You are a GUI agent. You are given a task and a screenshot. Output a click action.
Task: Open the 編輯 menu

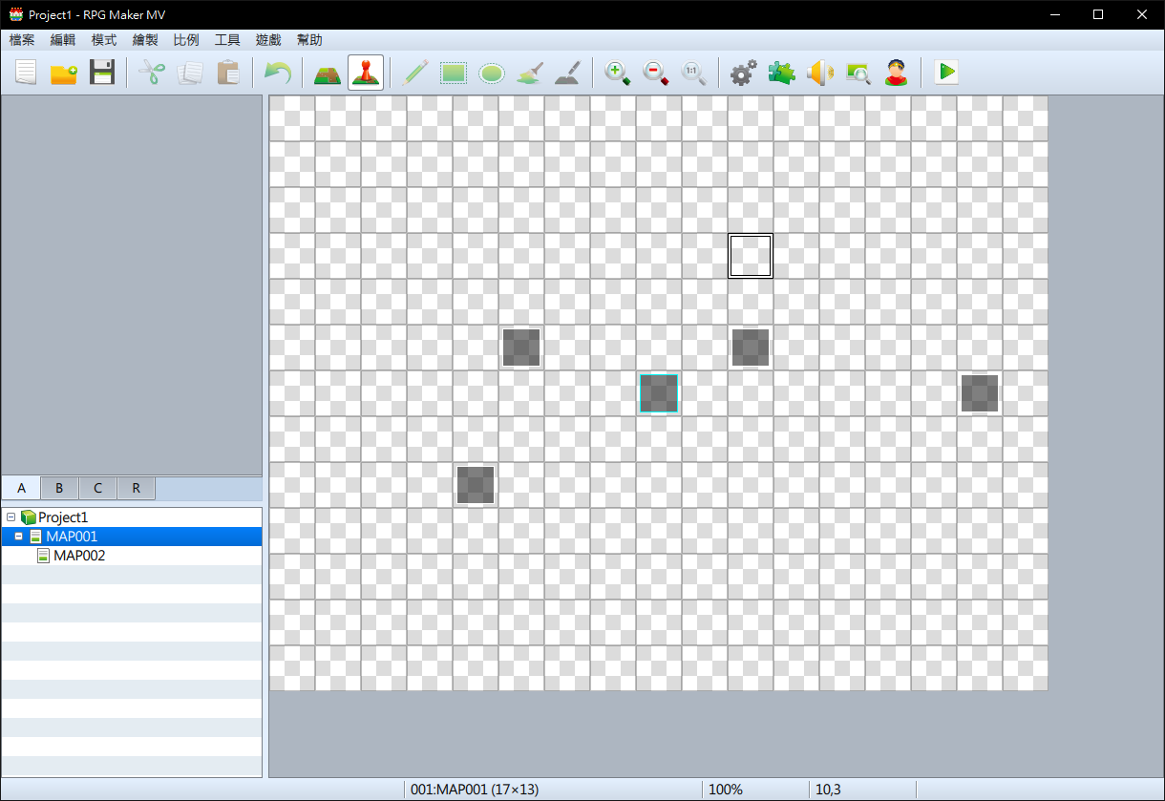click(63, 40)
